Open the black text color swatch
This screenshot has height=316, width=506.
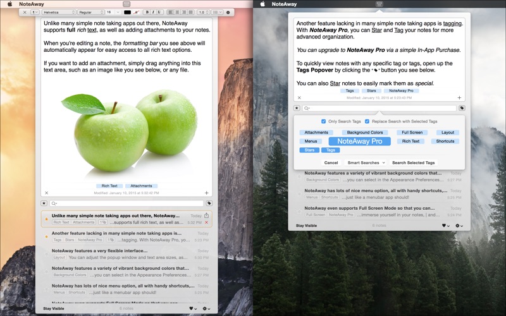pos(128,12)
